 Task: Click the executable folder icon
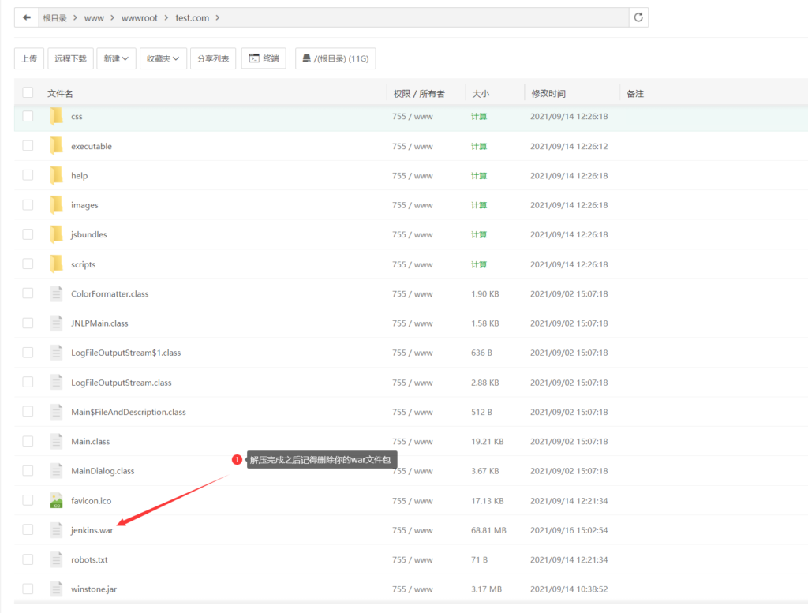tap(56, 146)
